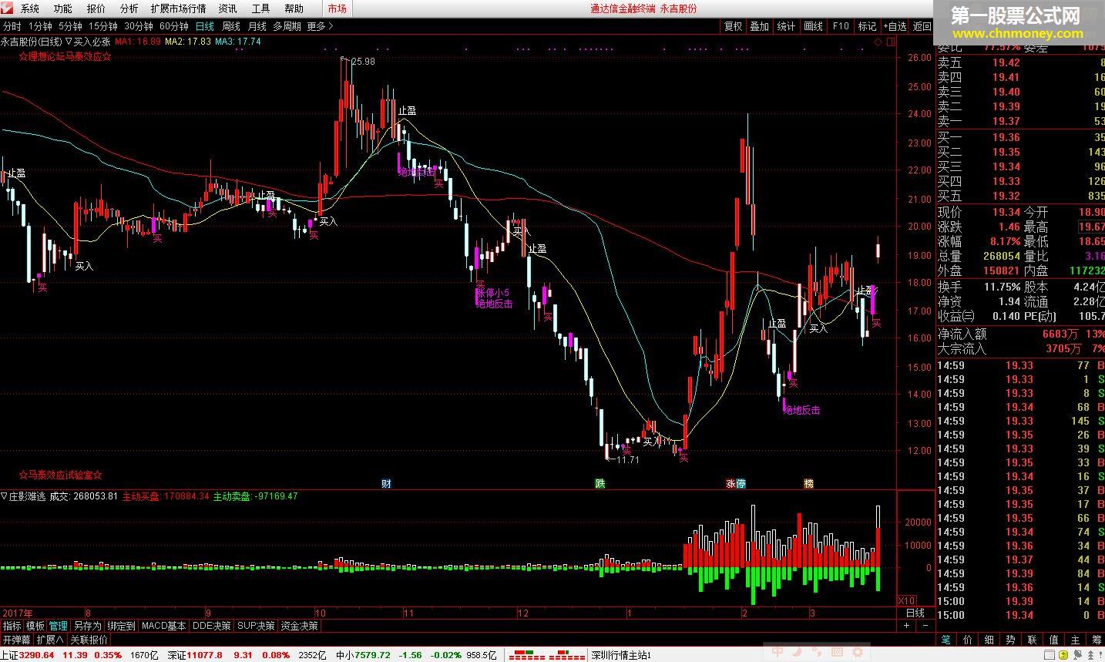
Task: Select the SUP决策 template
Action: 257,626
